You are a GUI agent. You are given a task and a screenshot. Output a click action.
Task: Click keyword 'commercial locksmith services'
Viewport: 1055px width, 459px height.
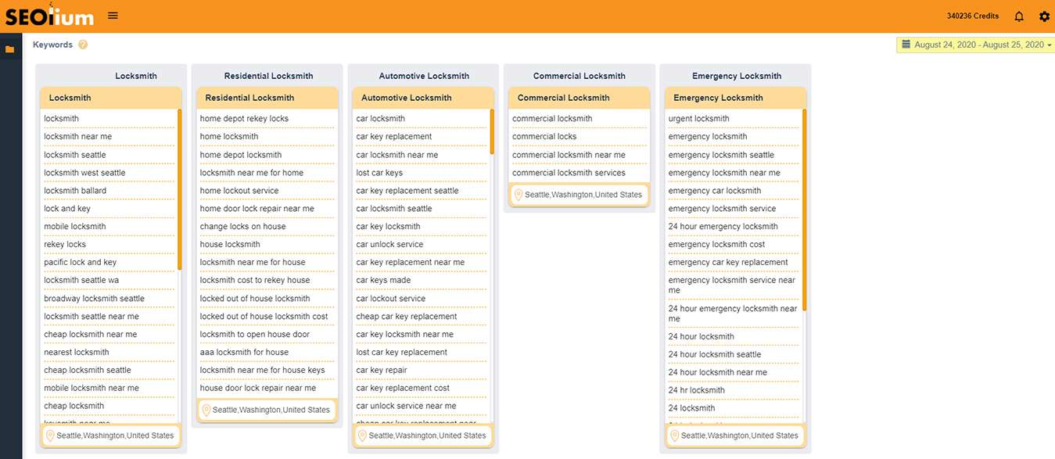point(569,173)
